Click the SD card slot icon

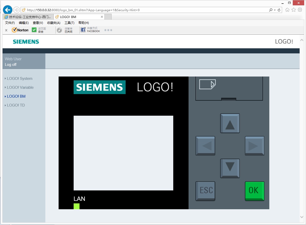click(207, 84)
